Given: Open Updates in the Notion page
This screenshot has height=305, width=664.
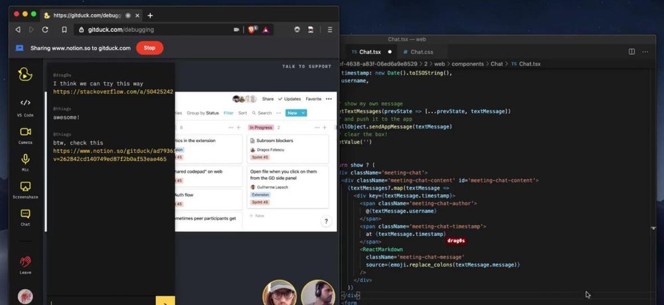Looking at the screenshot, I should coord(290,99).
